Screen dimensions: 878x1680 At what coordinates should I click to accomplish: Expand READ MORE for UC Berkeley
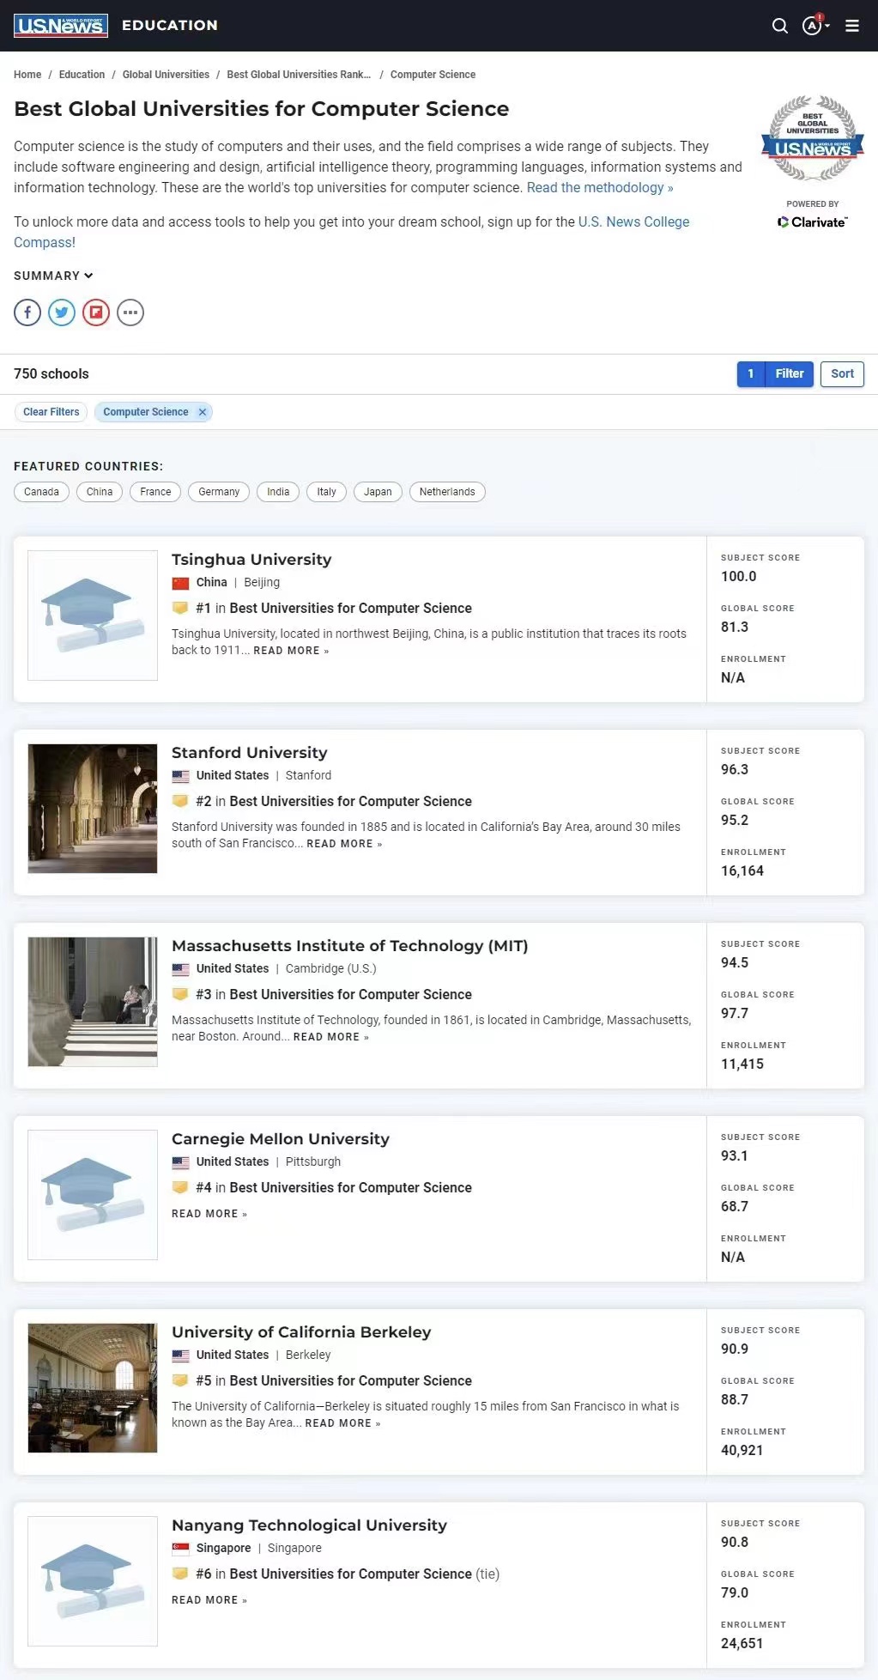343,1423
